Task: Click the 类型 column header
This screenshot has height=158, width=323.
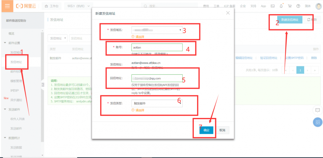Action: click(x=53, y=49)
